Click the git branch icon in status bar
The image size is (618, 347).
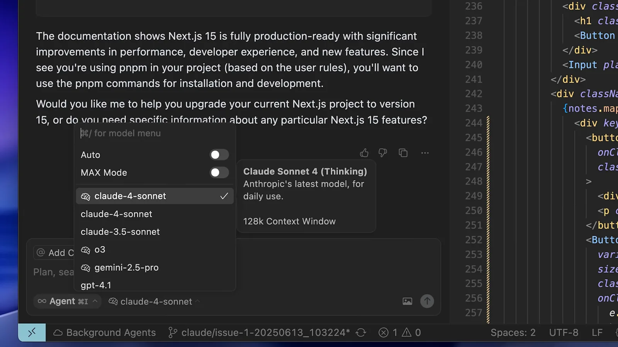pos(173,332)
